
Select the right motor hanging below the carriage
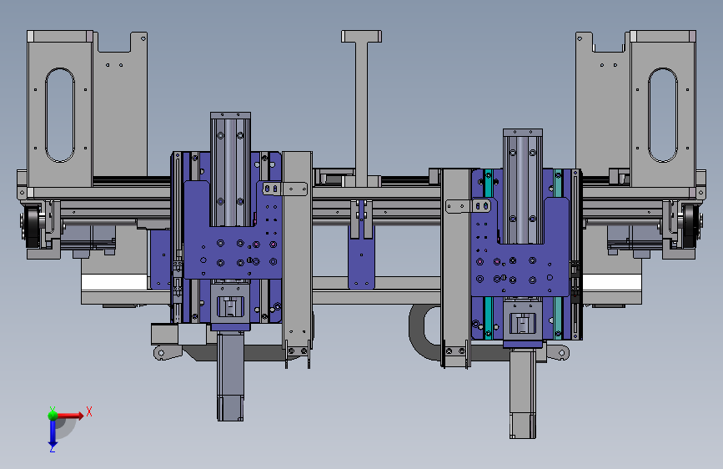point(522,393)
